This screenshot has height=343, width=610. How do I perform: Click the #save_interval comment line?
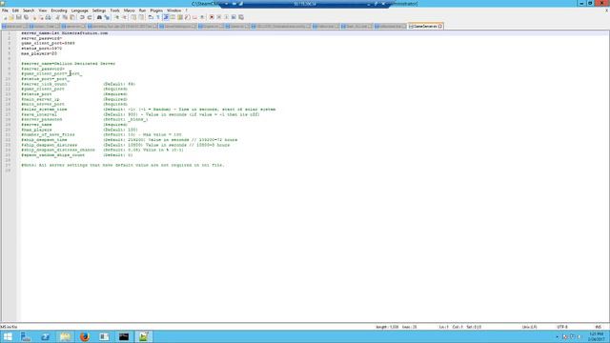[x=140, y=114]
